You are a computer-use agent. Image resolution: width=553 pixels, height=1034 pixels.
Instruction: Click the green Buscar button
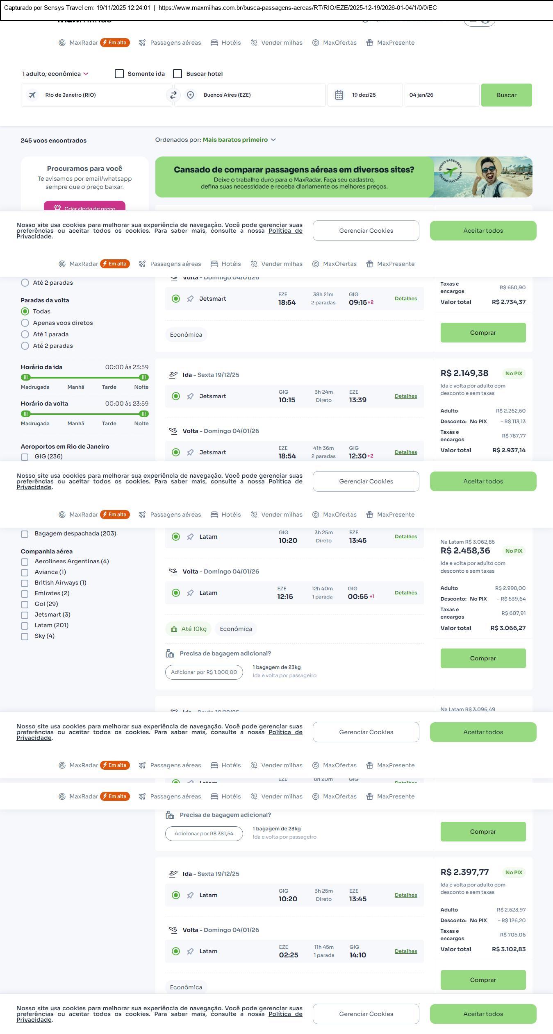(506, 95)
